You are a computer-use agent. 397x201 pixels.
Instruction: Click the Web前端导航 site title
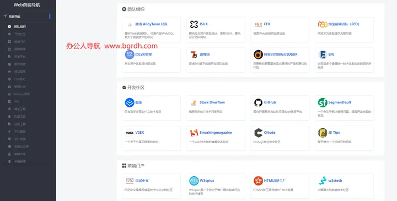tap(26, 5)
